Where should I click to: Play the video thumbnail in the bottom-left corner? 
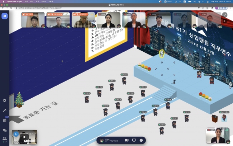coord(24,137)
